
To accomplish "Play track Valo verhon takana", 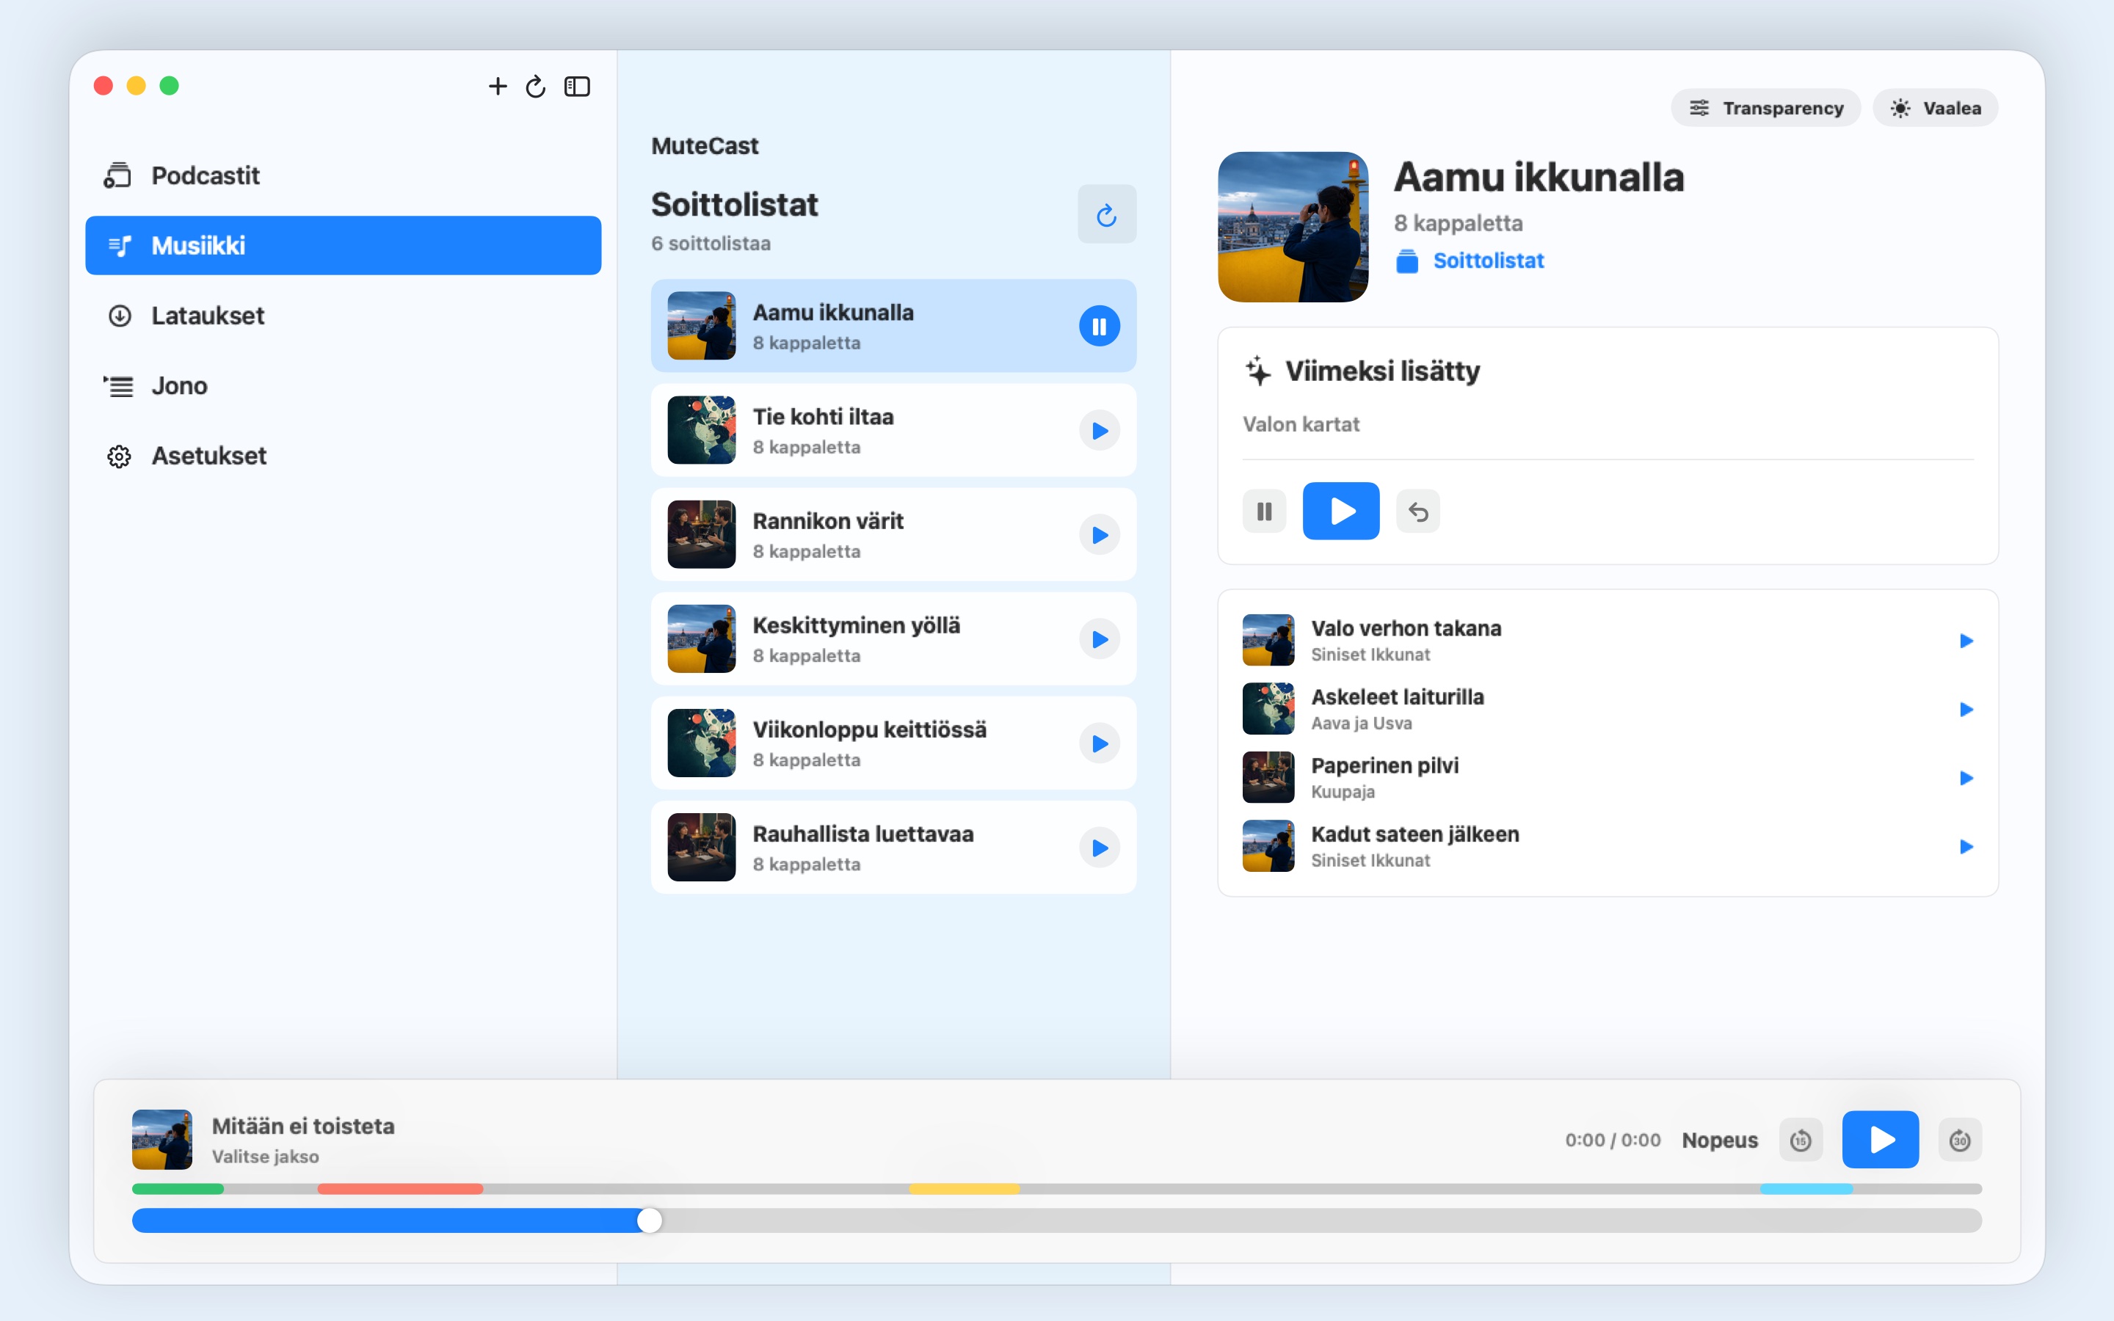I will point(1966,641).
